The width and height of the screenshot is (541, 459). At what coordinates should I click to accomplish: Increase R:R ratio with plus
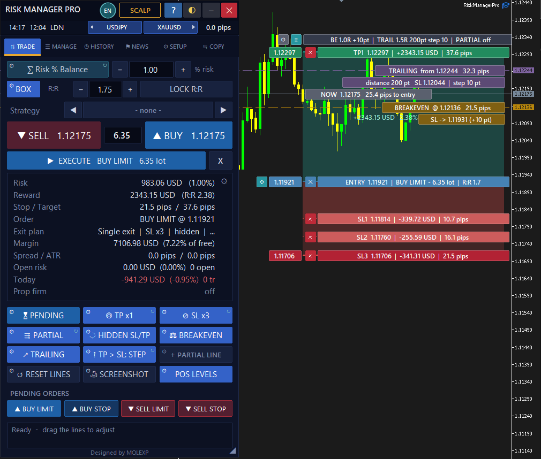[x=130, y=89]
